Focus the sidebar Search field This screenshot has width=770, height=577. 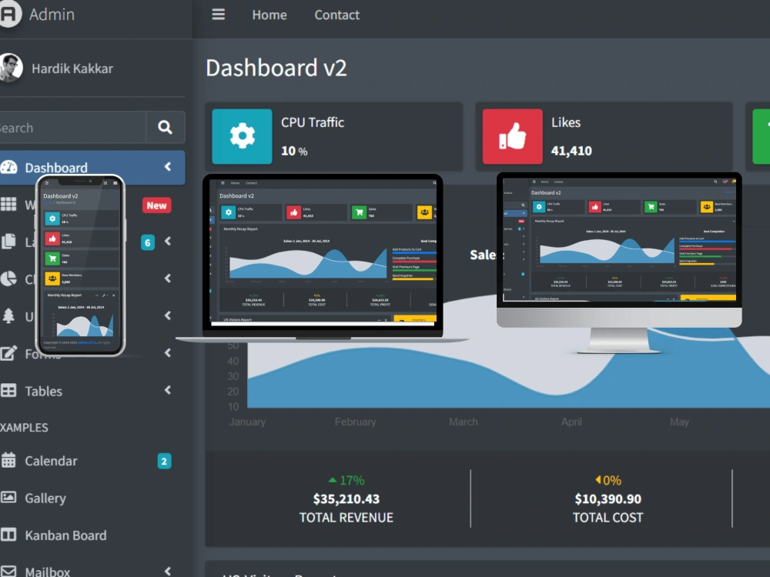coord(72,128)
